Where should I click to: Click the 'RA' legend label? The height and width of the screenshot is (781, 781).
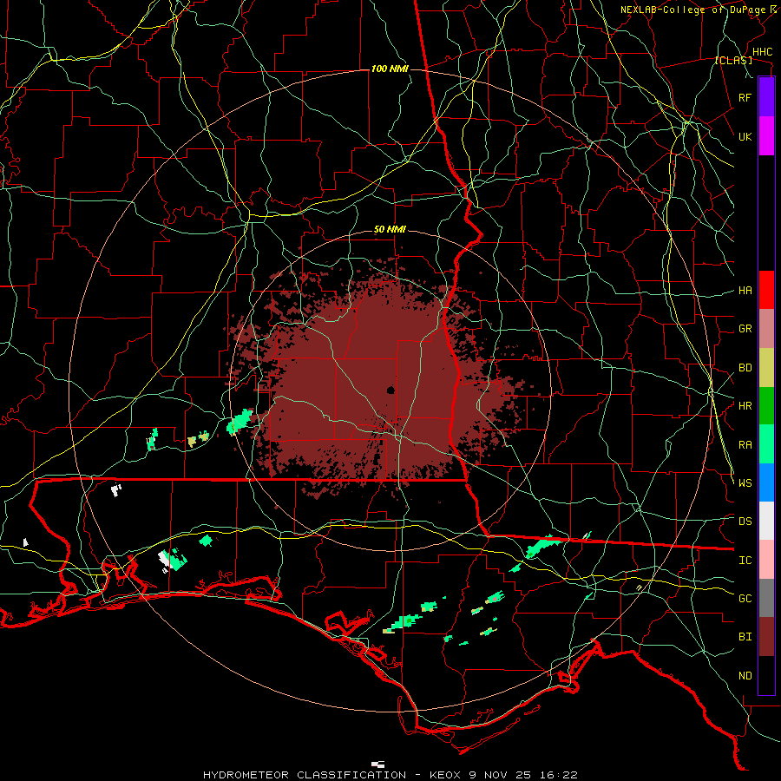click(745, 445)
